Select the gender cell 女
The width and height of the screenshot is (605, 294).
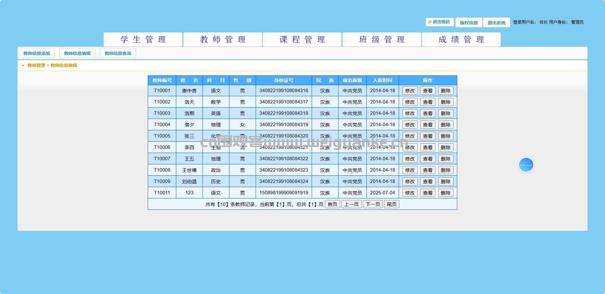pyautogui.click(x=242, y=125)
